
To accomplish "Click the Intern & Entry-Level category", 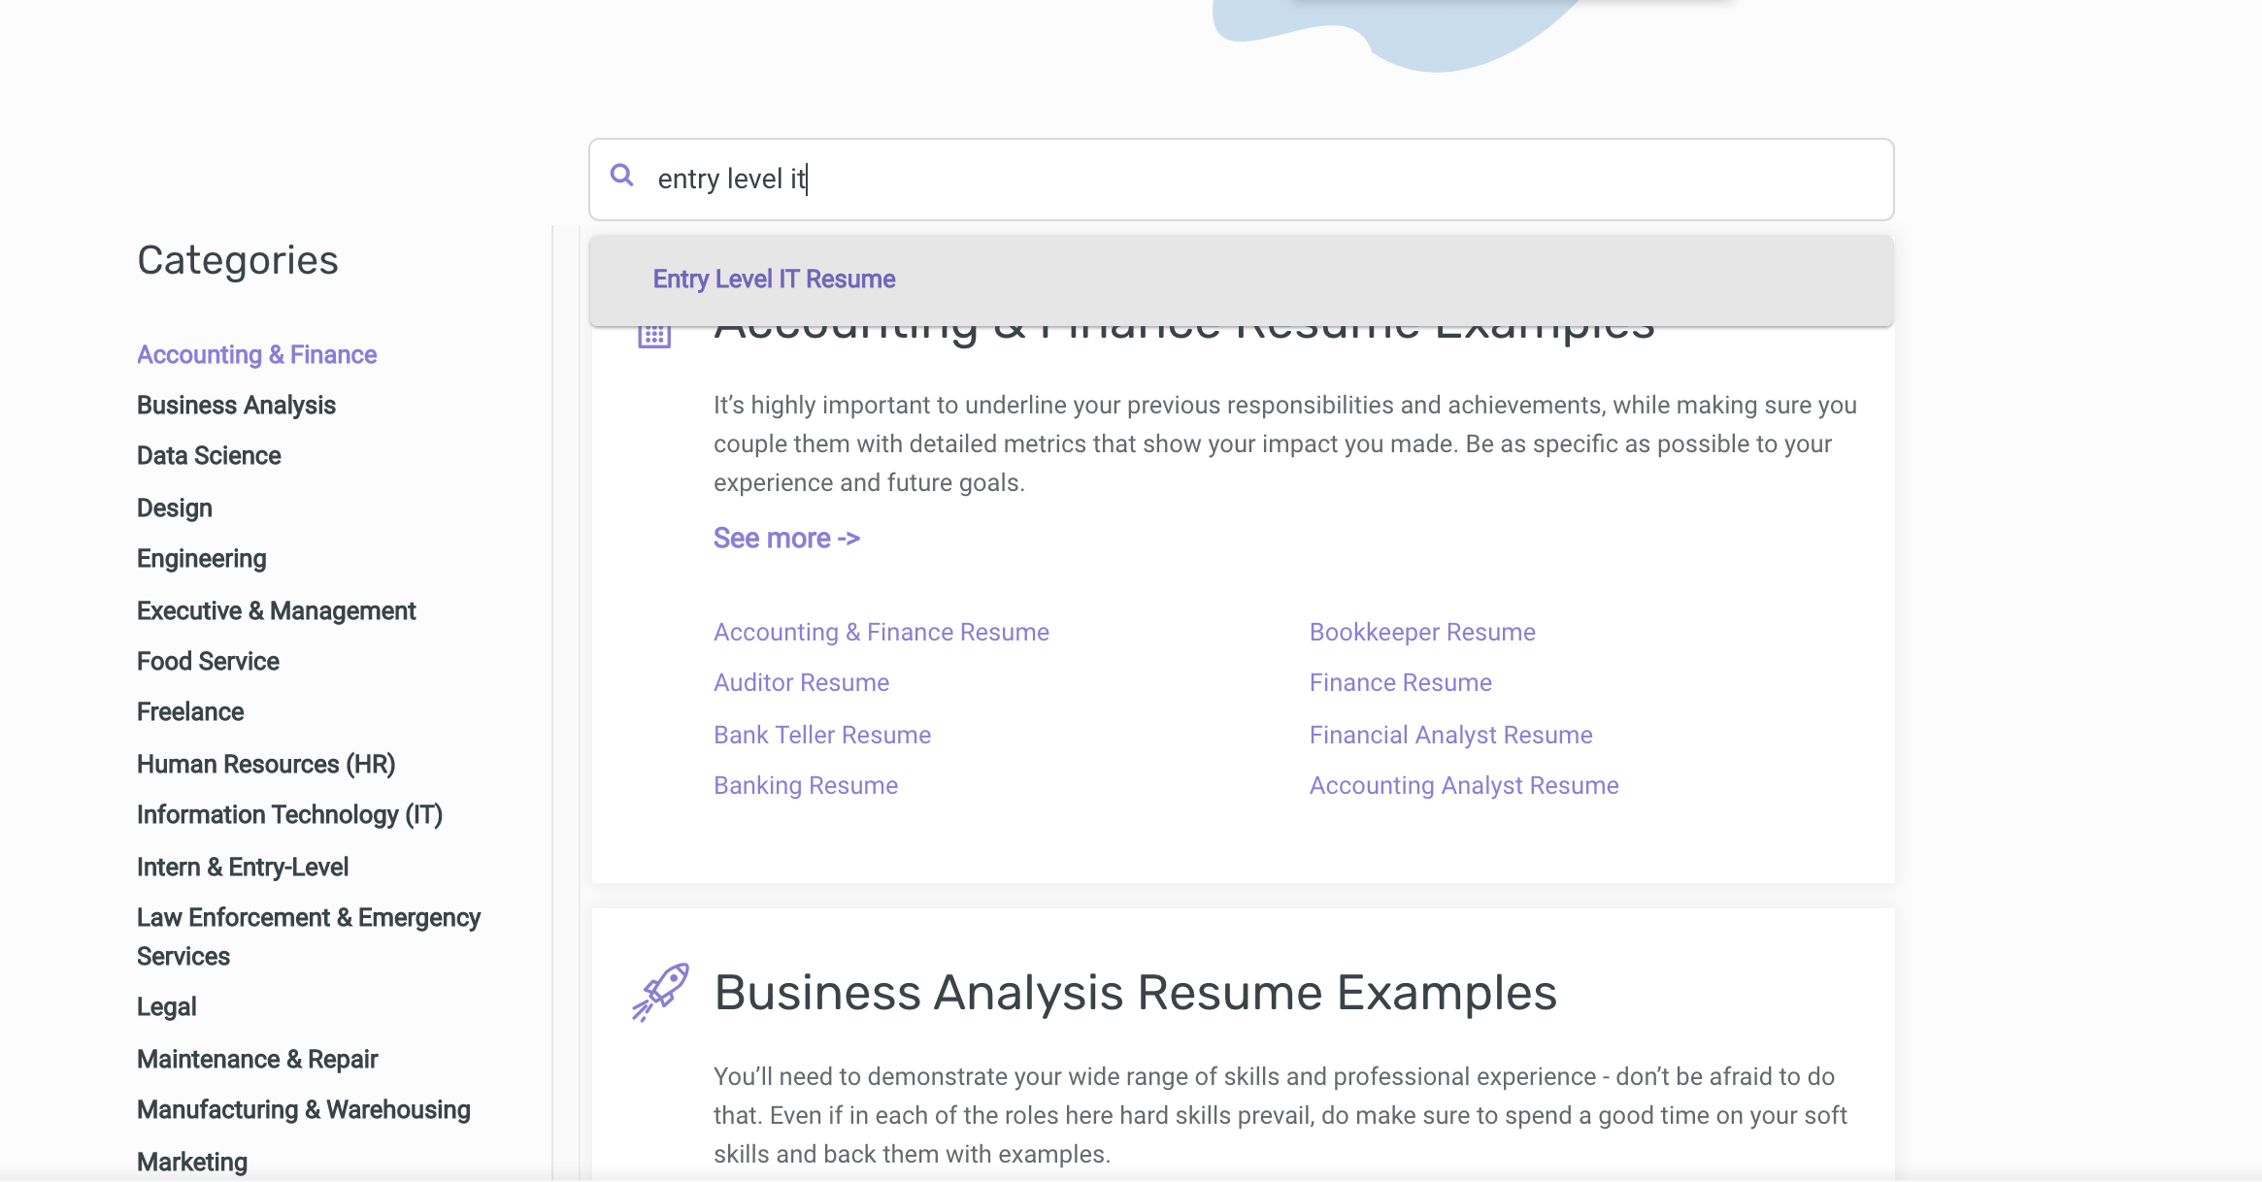I will (243, 865).
